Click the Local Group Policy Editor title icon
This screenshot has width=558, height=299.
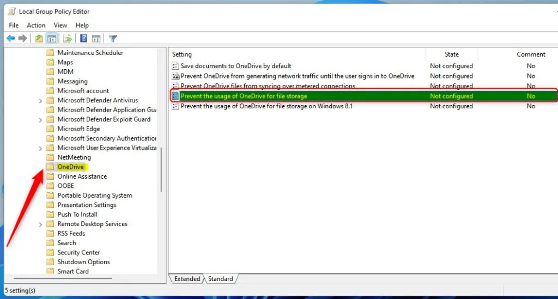pos(12,11)
